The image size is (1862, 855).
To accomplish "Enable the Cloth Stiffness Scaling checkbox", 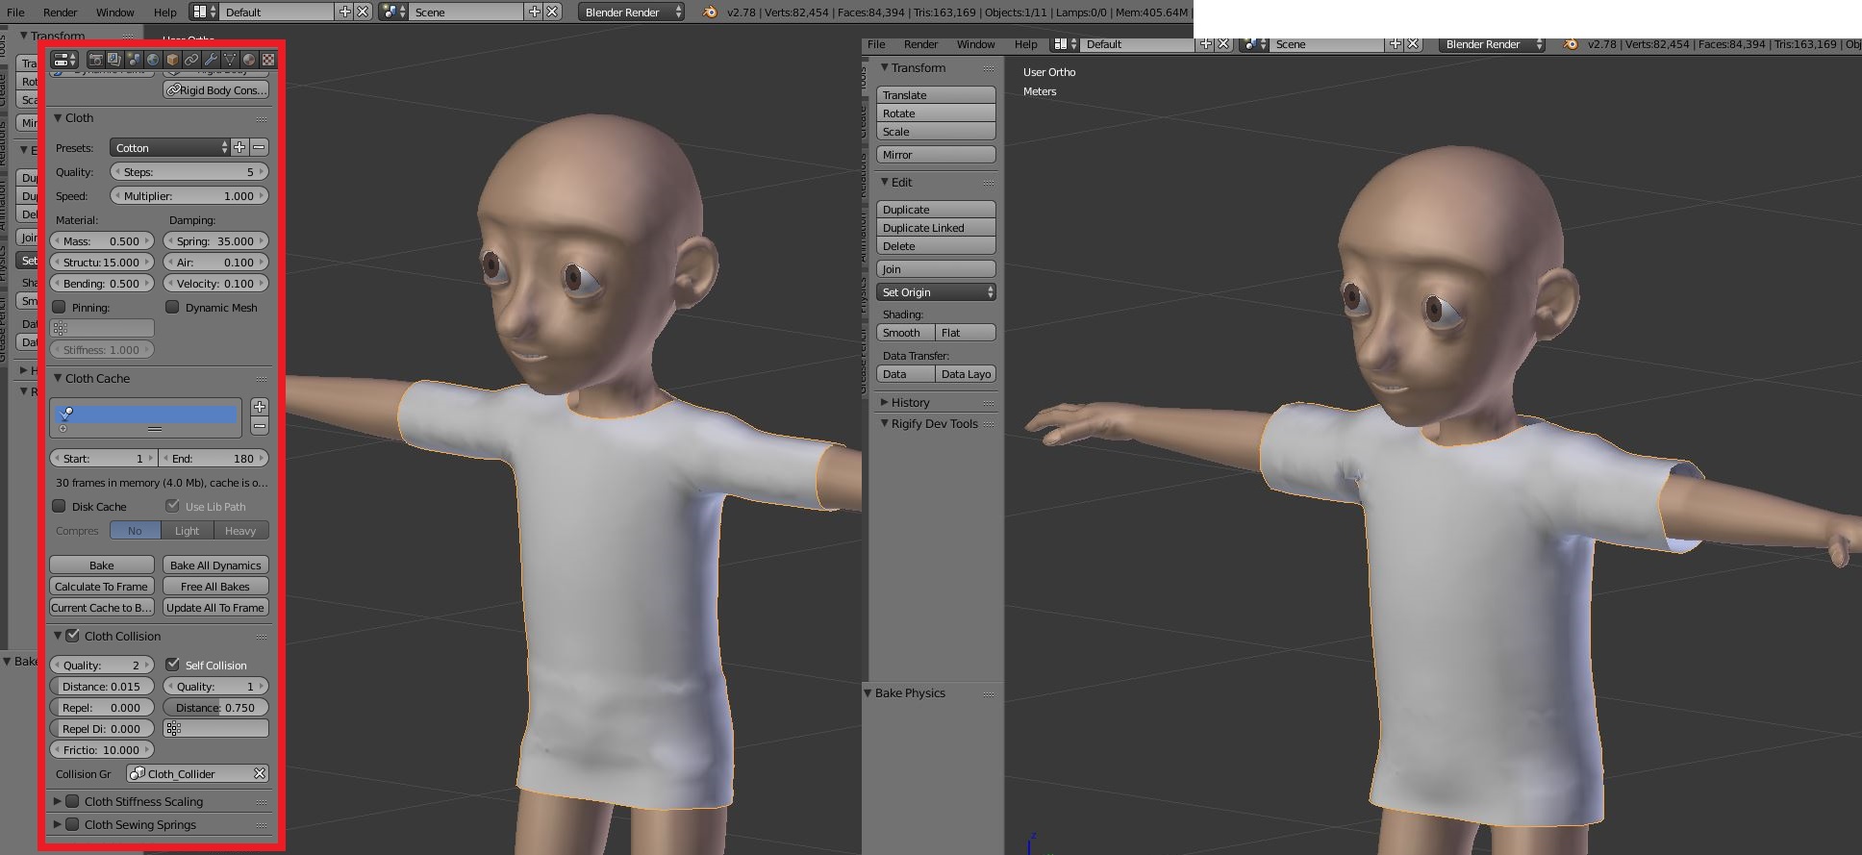I will coord(72,801).
